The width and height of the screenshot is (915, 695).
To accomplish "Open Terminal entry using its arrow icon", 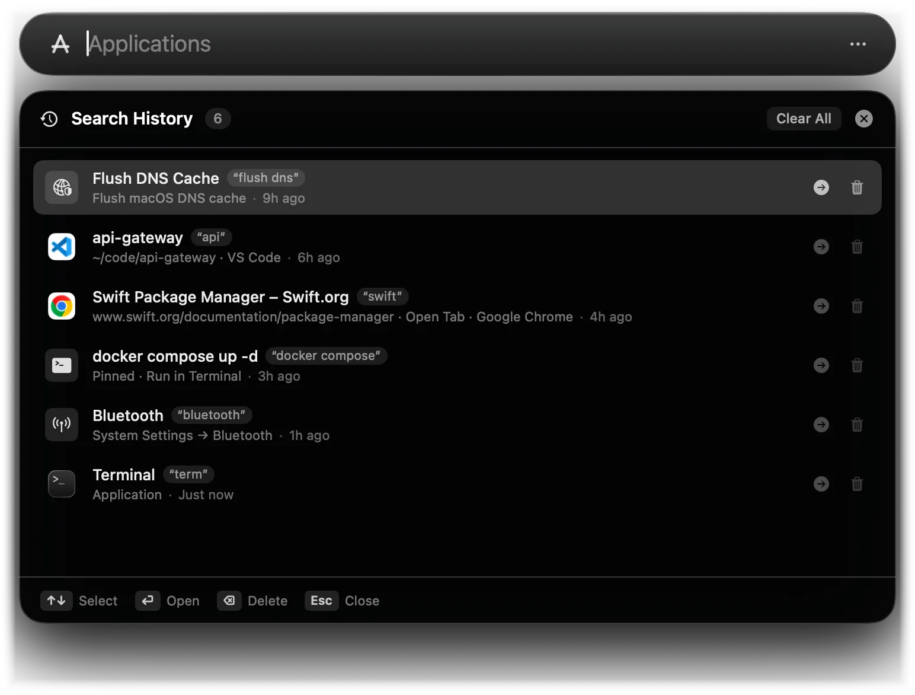I will click(x=821, y=484).
